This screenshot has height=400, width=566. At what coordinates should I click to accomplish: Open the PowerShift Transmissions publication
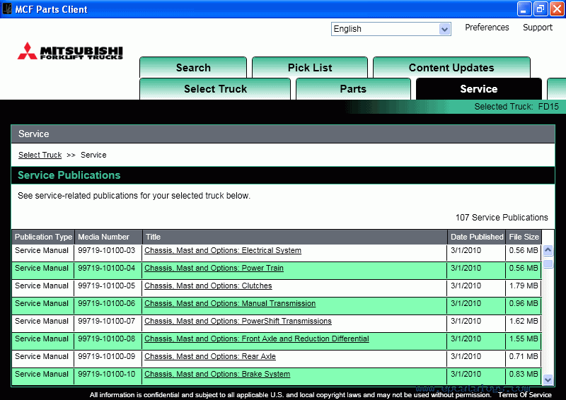point(238,321)
